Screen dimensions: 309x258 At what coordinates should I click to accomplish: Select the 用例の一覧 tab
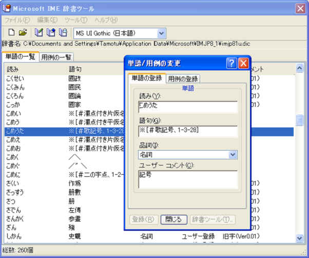56,57
